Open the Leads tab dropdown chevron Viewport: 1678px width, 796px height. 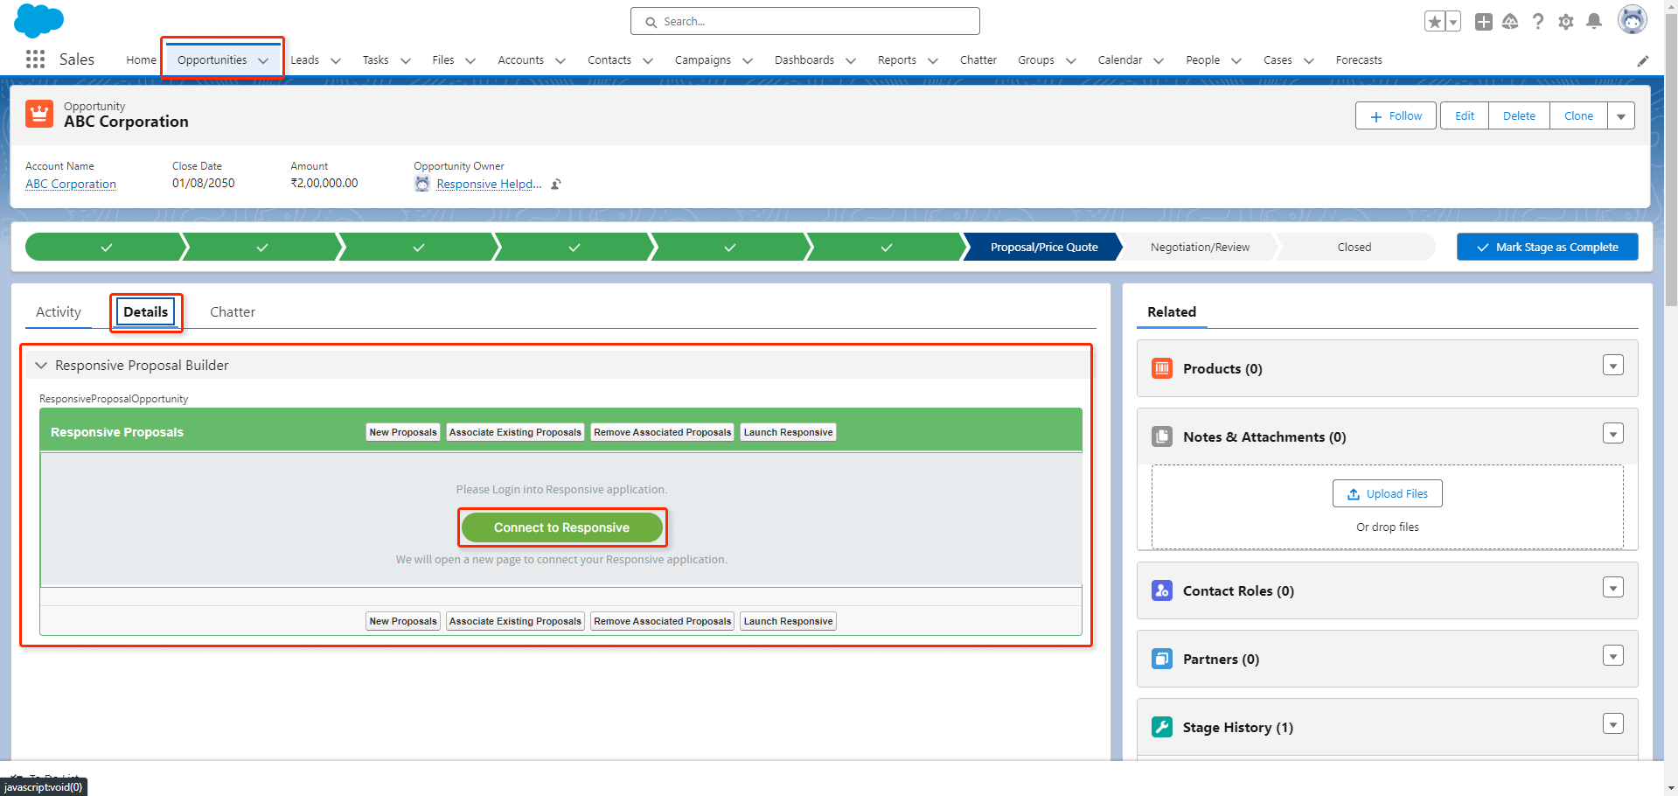pos(336,60)
